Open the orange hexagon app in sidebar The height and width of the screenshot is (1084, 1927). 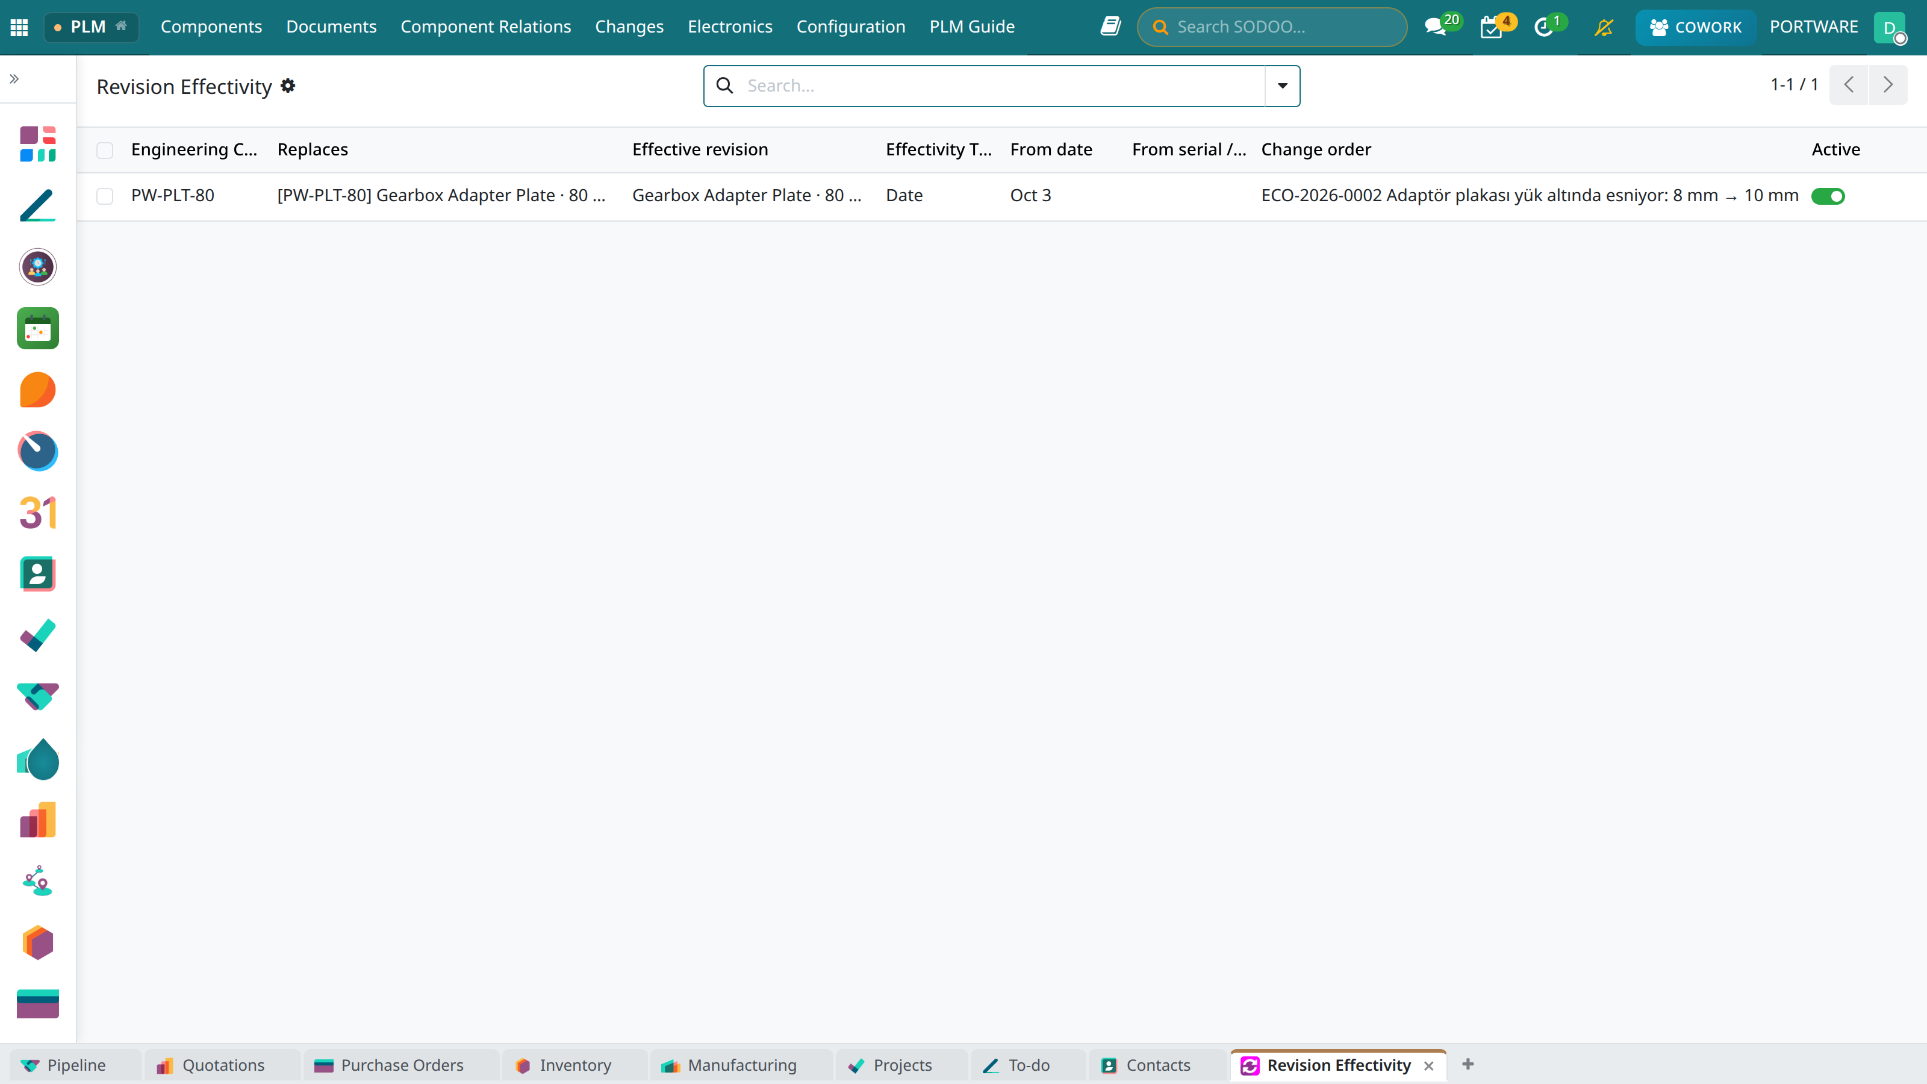tap(38, 943)
